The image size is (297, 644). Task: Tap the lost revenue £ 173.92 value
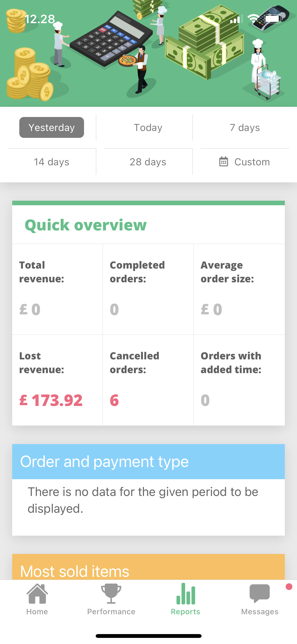(51, 400)
